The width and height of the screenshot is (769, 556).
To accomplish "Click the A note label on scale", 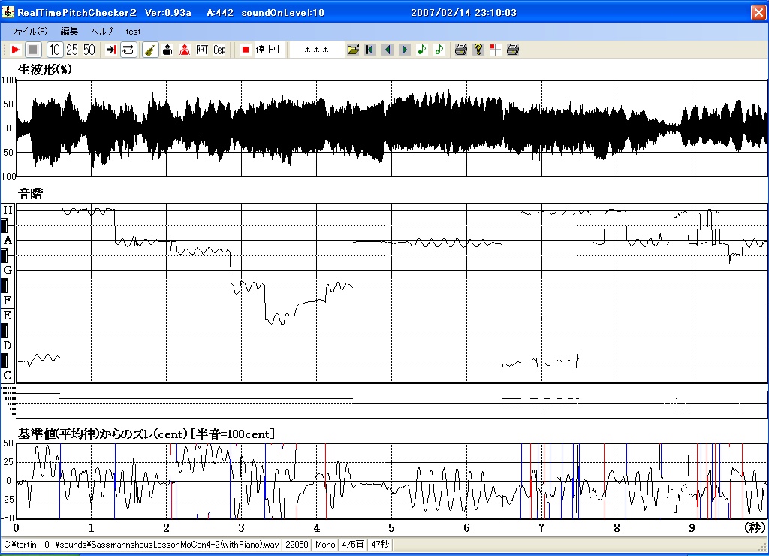I will coord(8,240).
